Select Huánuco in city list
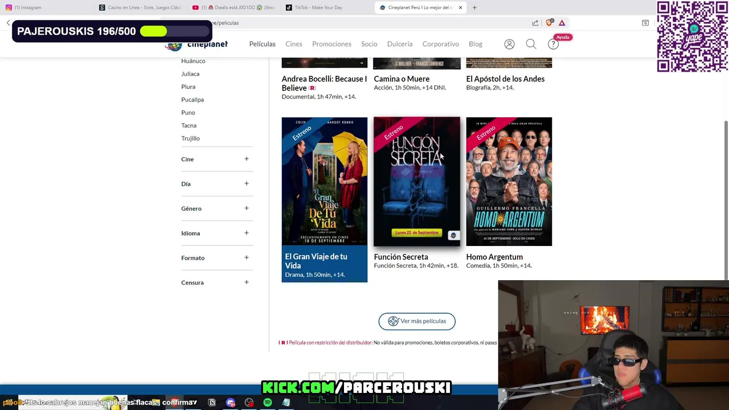Viewport: 729px width, 410px height. [x=193, y=61]
